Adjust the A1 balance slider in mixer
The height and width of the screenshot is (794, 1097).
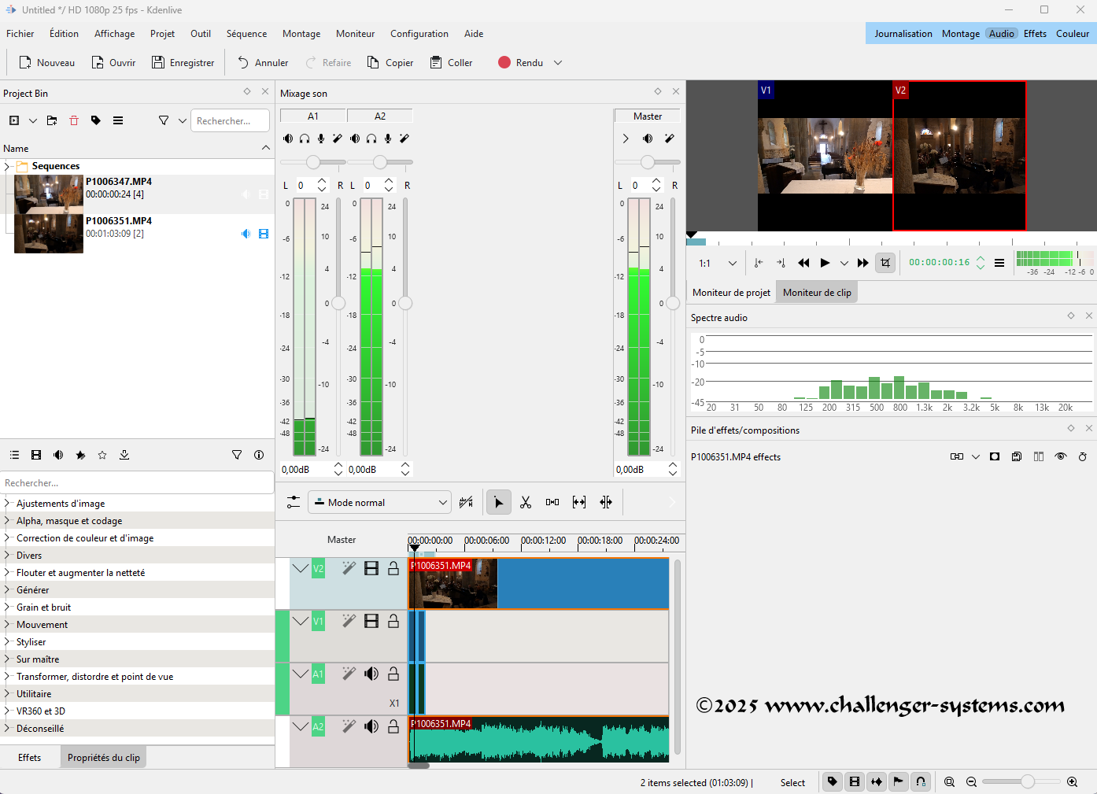(x=313, y=162)
